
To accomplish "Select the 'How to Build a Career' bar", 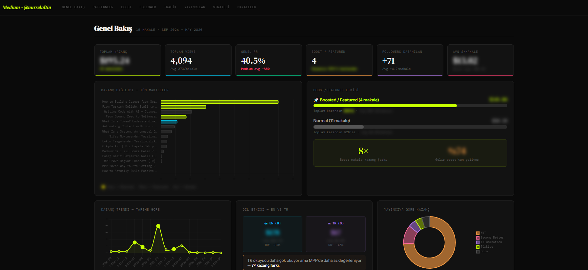I will click(x=220, y=102).
